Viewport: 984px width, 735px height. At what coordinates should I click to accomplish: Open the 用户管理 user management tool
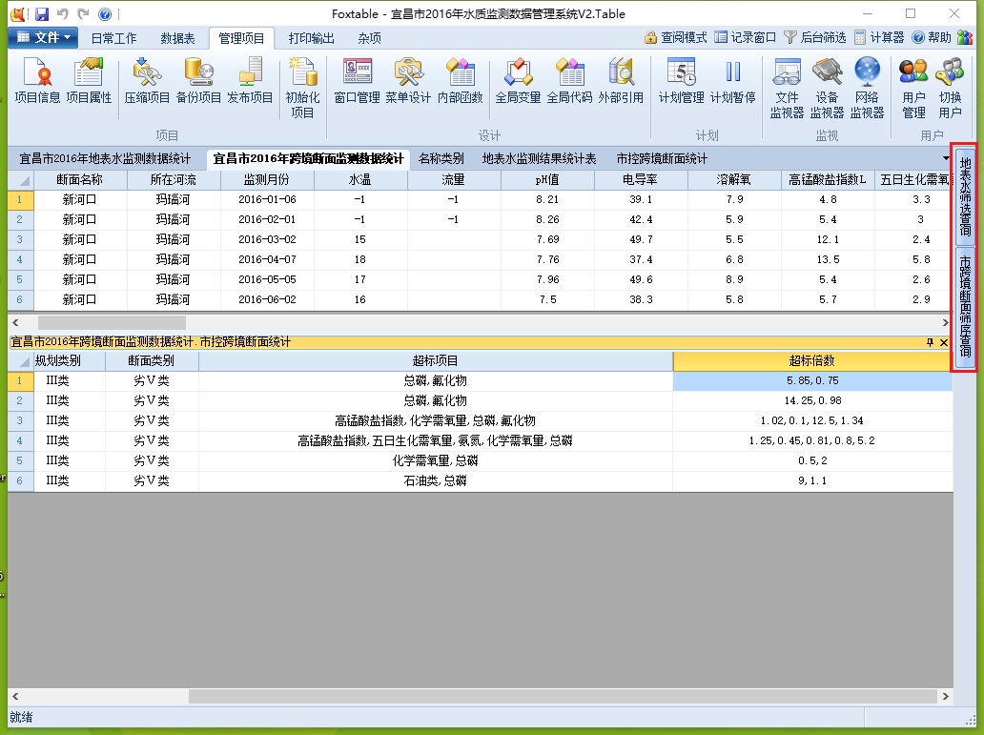coord(913,88)
